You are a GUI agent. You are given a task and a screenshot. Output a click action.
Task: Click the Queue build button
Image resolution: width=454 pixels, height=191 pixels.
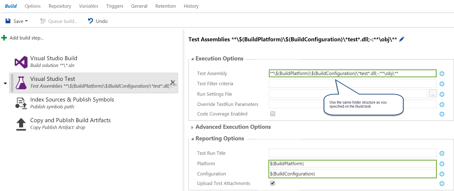coord(59,21)
